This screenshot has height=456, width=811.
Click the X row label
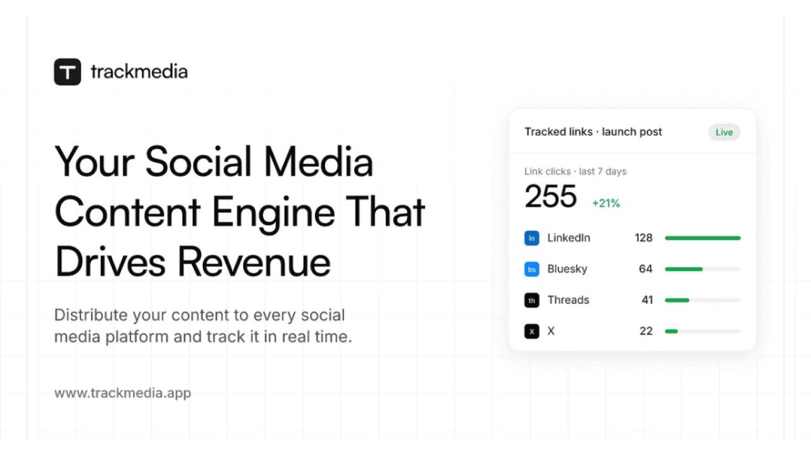[551, 331]
